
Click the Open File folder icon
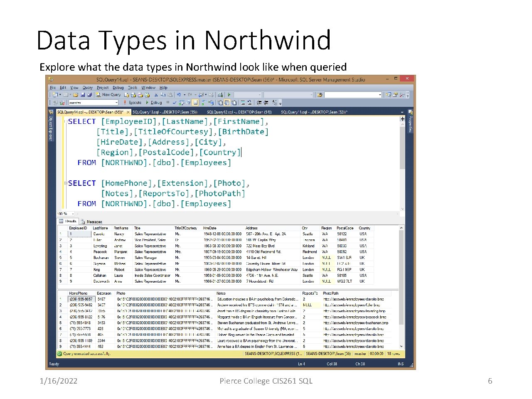point(76,95)
